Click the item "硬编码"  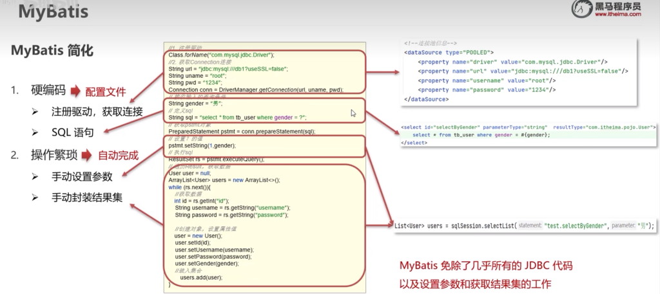(48, 90)
